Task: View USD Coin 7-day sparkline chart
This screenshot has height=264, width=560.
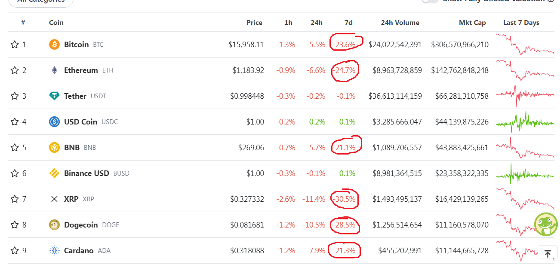Action: [525, 122]
